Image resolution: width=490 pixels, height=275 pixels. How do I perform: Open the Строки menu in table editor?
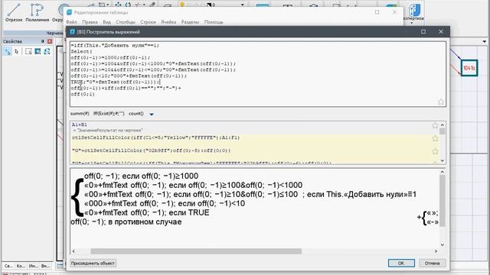click(148, 22)
